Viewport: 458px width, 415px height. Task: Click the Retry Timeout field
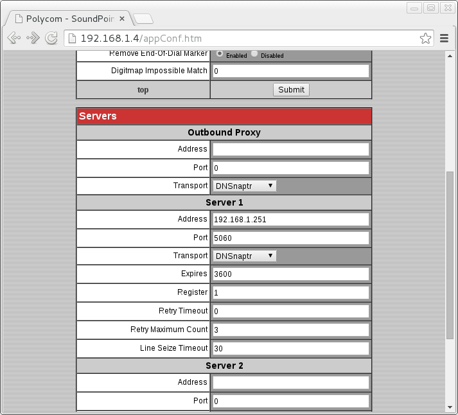pyautogui.click(x=291, y=312)
